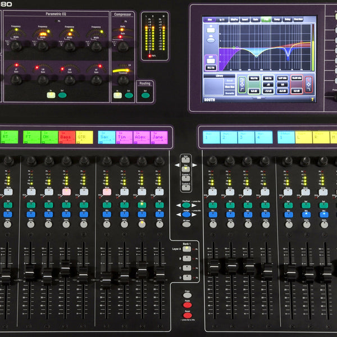The height and width of the screenshot is (337, 337).
Task: Select Layer A in Bank 1
Action: pos(186,249)
